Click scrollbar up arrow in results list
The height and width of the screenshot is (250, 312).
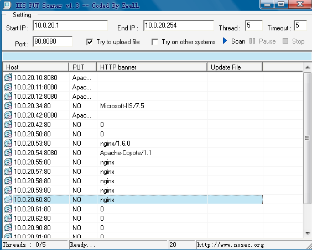[308, 67]
